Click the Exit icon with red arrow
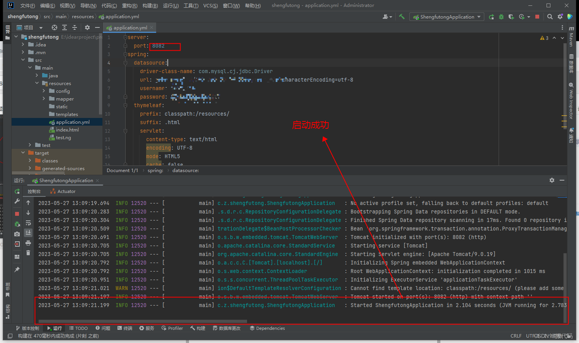579x343 pixels. [x=17, y=244]
